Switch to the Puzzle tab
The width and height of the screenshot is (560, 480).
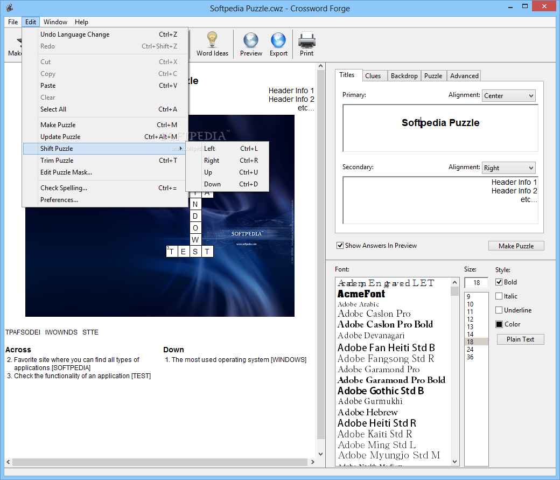pyautogui.click(x=433, y=76)
